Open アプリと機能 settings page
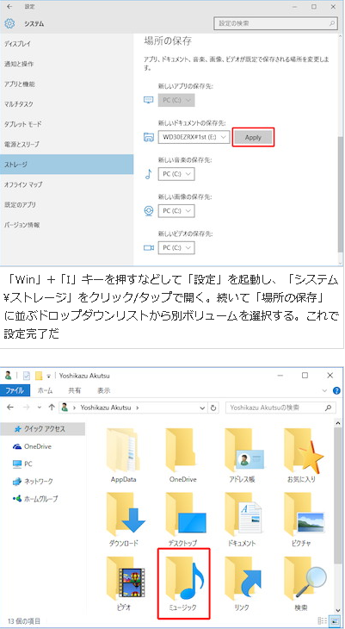The image size is (345, 629). (x=66, y=84)
